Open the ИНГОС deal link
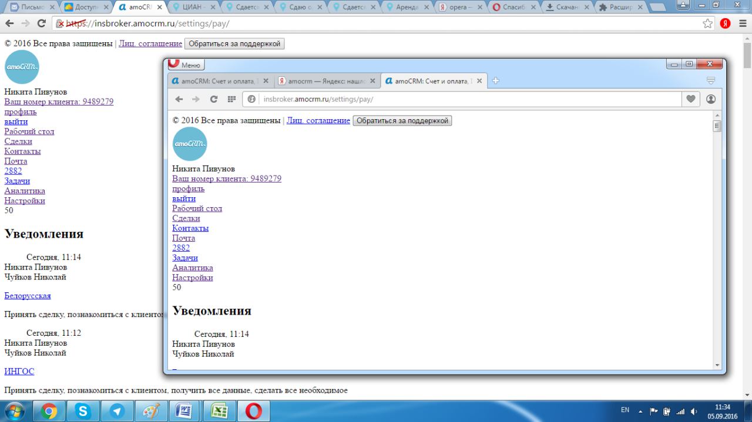Image resolution: width=752 pixels, height=422 pixels. (x=19, y=372)
